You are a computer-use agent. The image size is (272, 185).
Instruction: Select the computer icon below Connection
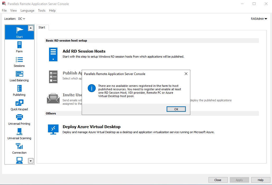19,160
